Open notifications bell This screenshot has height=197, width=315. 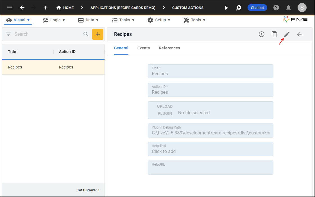click(289, 8)
